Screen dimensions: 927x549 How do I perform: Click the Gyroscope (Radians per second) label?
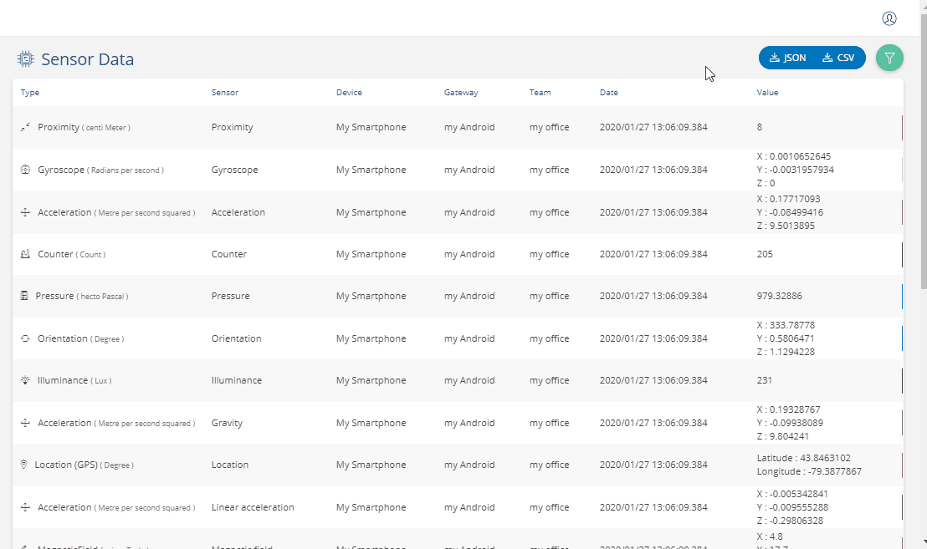100,170
